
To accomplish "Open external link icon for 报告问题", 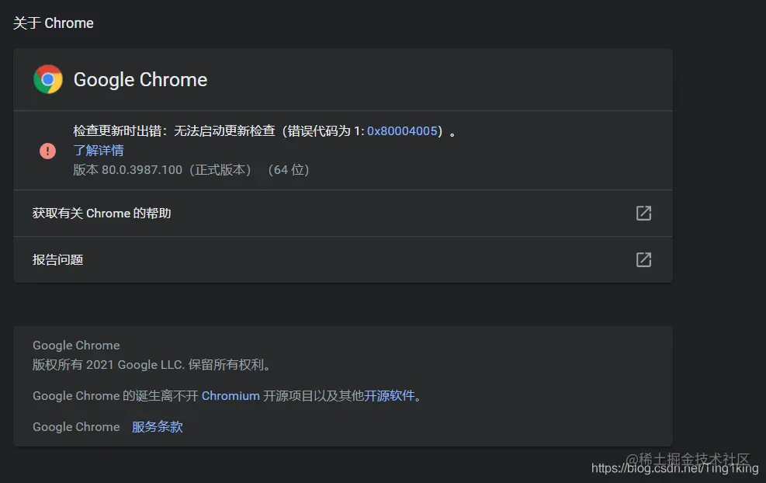I will (643, 259).
